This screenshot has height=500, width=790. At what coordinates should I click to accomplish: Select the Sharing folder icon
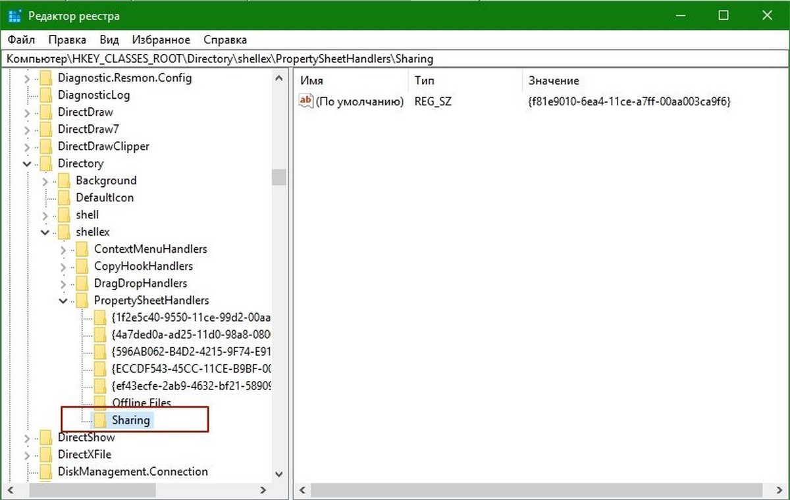pyautogui.click(x=100, y=420)
